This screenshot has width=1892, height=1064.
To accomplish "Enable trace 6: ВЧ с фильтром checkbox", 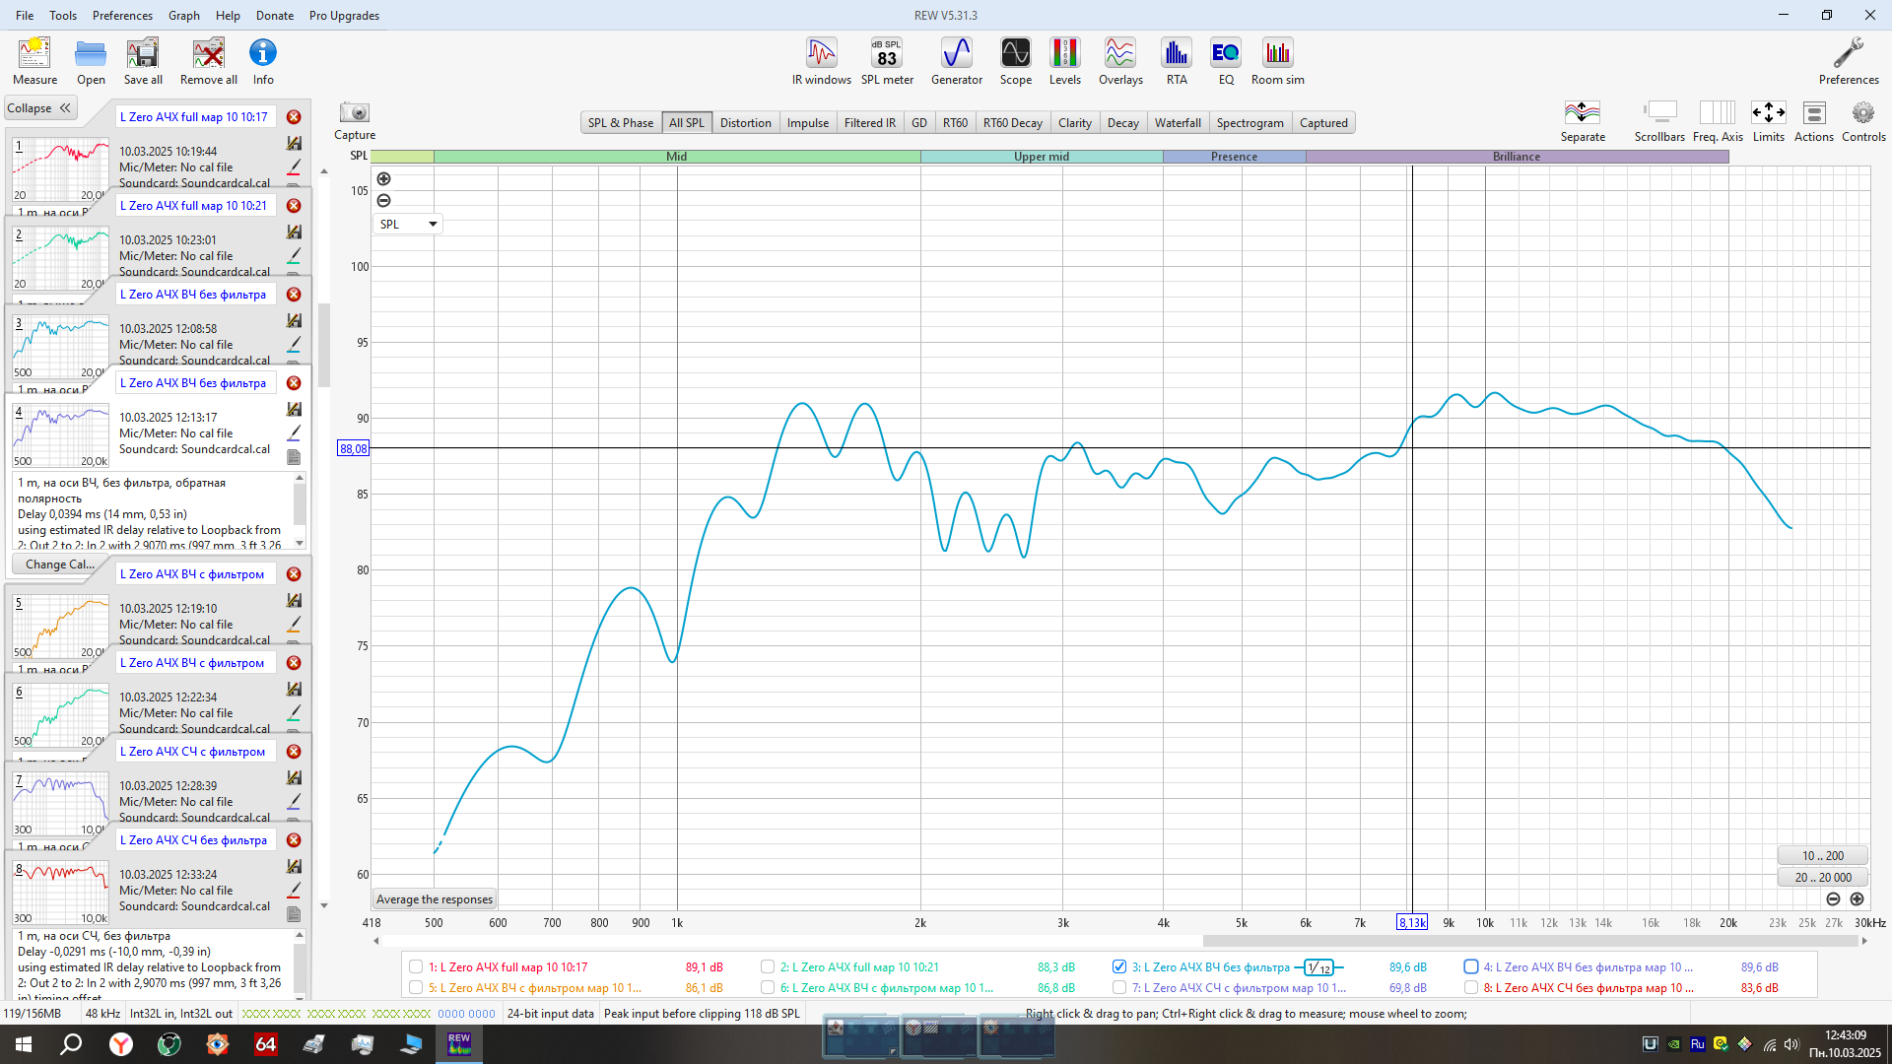I will [x=768, y=987].
